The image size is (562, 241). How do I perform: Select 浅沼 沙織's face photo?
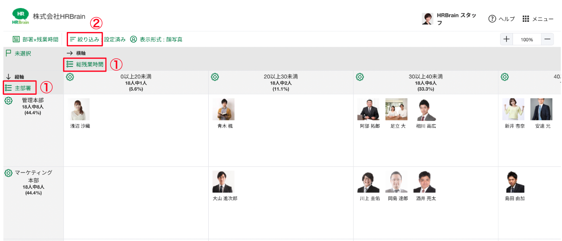79,109
